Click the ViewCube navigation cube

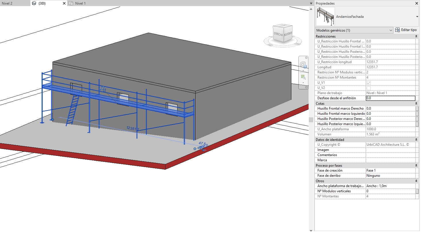tap(282, 34)
